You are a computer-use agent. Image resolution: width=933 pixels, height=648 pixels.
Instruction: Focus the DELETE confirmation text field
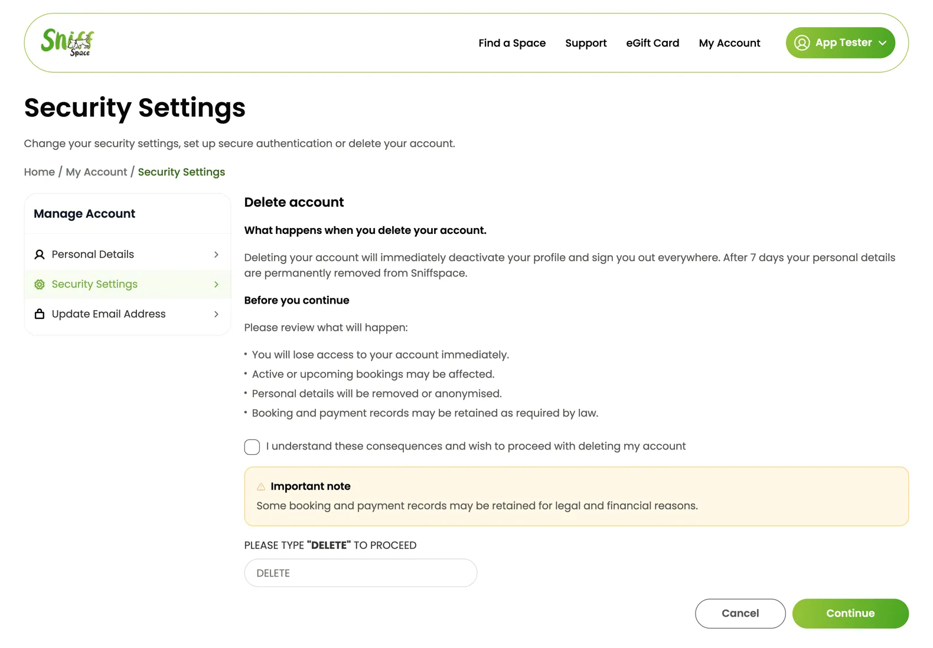point(361,573)
